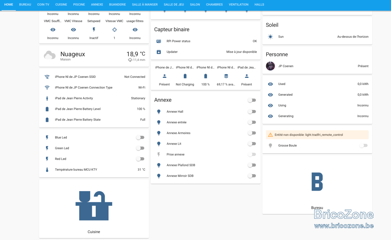The image size is (391, 240).
Task: Click the Température bureau MCU thermometer icon
Action: point(47,170)
